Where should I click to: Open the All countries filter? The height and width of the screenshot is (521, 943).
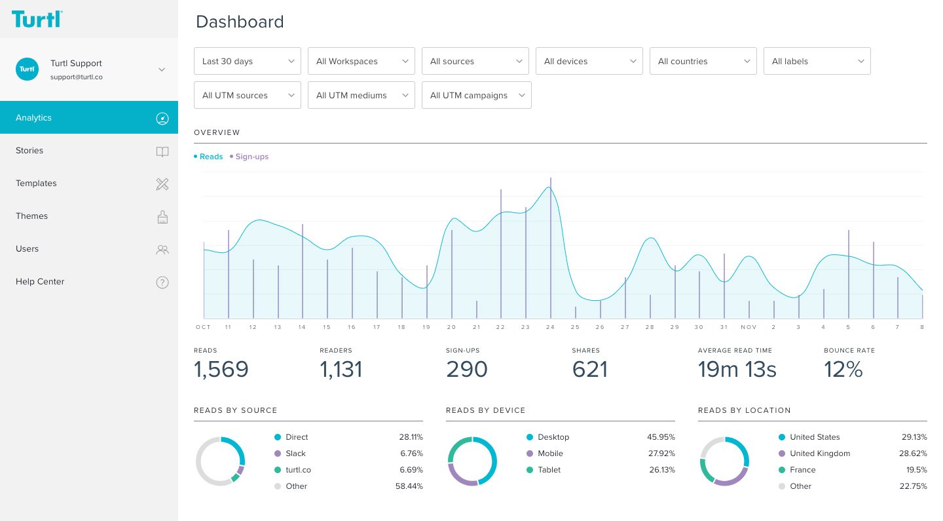703,61
